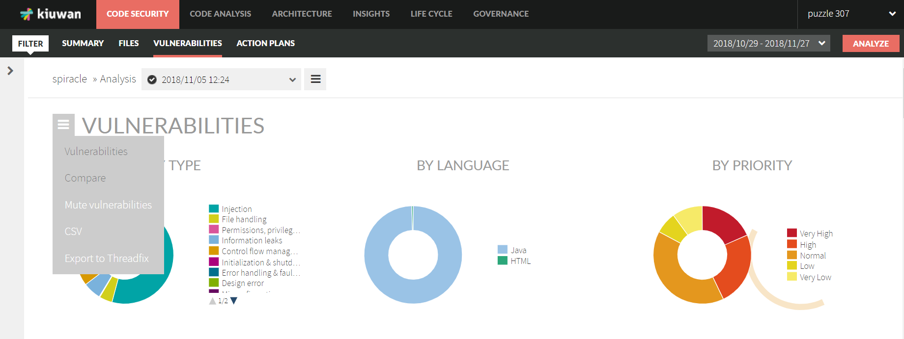Go to next legend page arrow
Image resolution: width=904 pixels, height=339 pixels.
tap(234, 301)
